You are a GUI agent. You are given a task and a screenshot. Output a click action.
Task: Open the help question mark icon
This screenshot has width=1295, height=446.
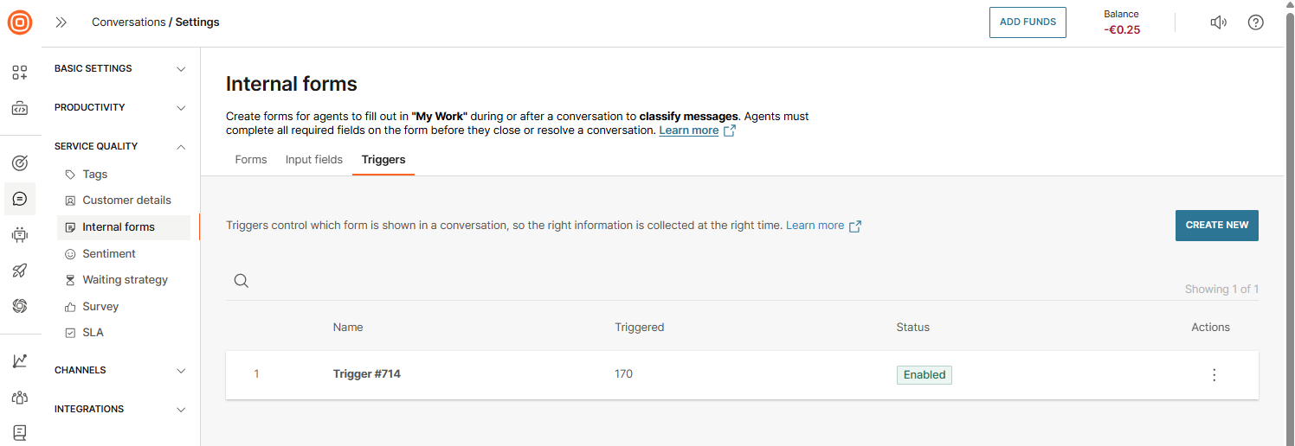(1255, 22)
